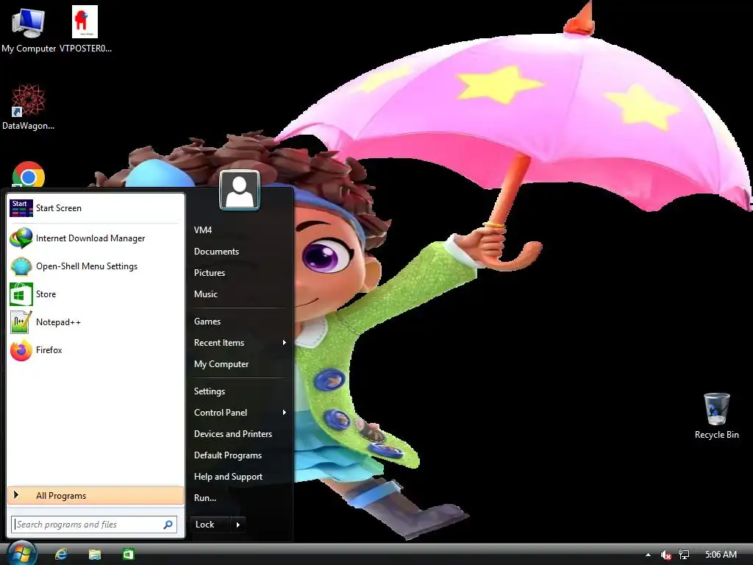Click the Internet Download Manager label
Screen dimensions: 753x565
click(x=90, y=238)
